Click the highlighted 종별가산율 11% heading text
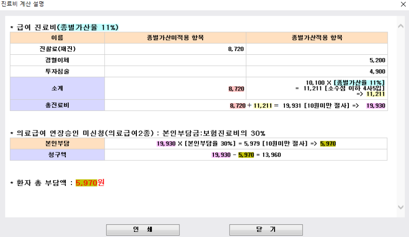The height and width of the screenshot is (237, 409). pos(88,27)
